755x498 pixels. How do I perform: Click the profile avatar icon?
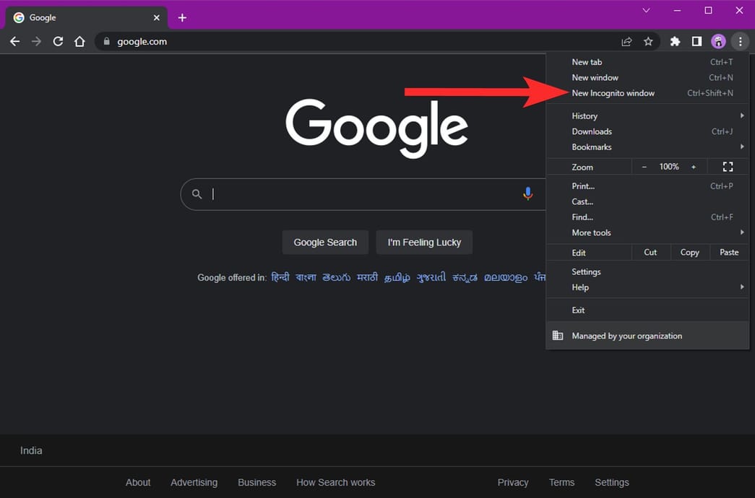click(719, 41)
